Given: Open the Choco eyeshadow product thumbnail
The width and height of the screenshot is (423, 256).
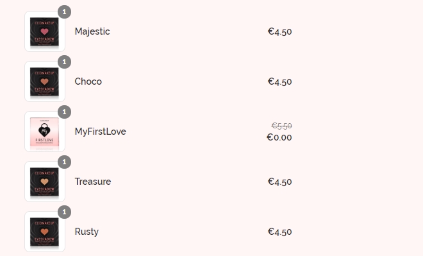Looking at the screenshot, I should pos(45,81).
